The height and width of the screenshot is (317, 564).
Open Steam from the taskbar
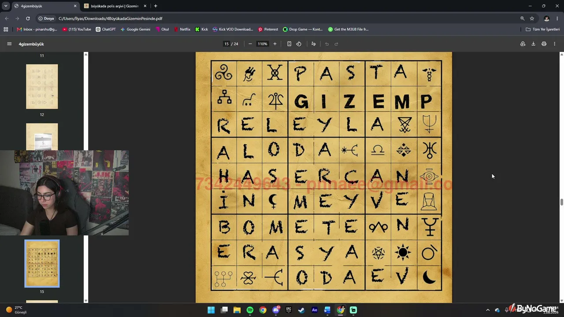pos(301,310)
